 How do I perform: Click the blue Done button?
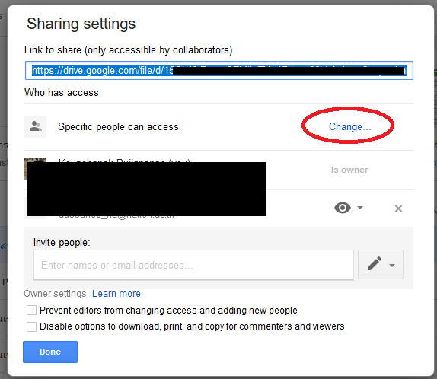point(50,352)
